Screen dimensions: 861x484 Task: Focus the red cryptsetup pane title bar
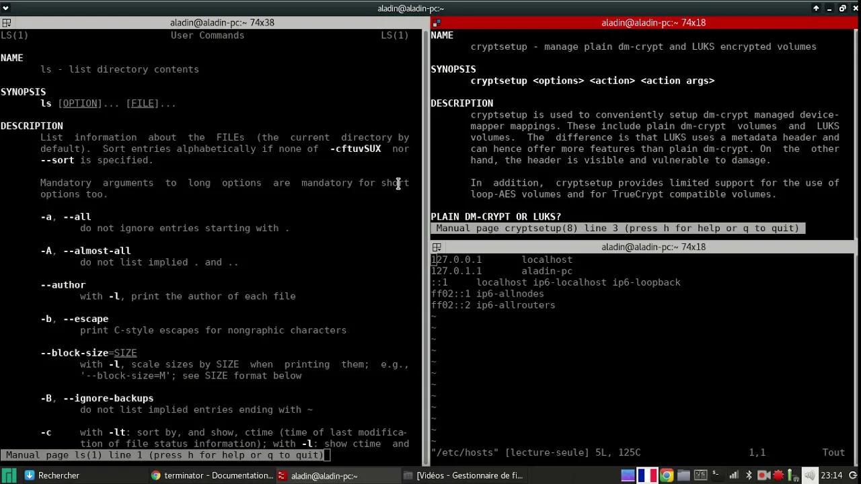tap(643, 22)
